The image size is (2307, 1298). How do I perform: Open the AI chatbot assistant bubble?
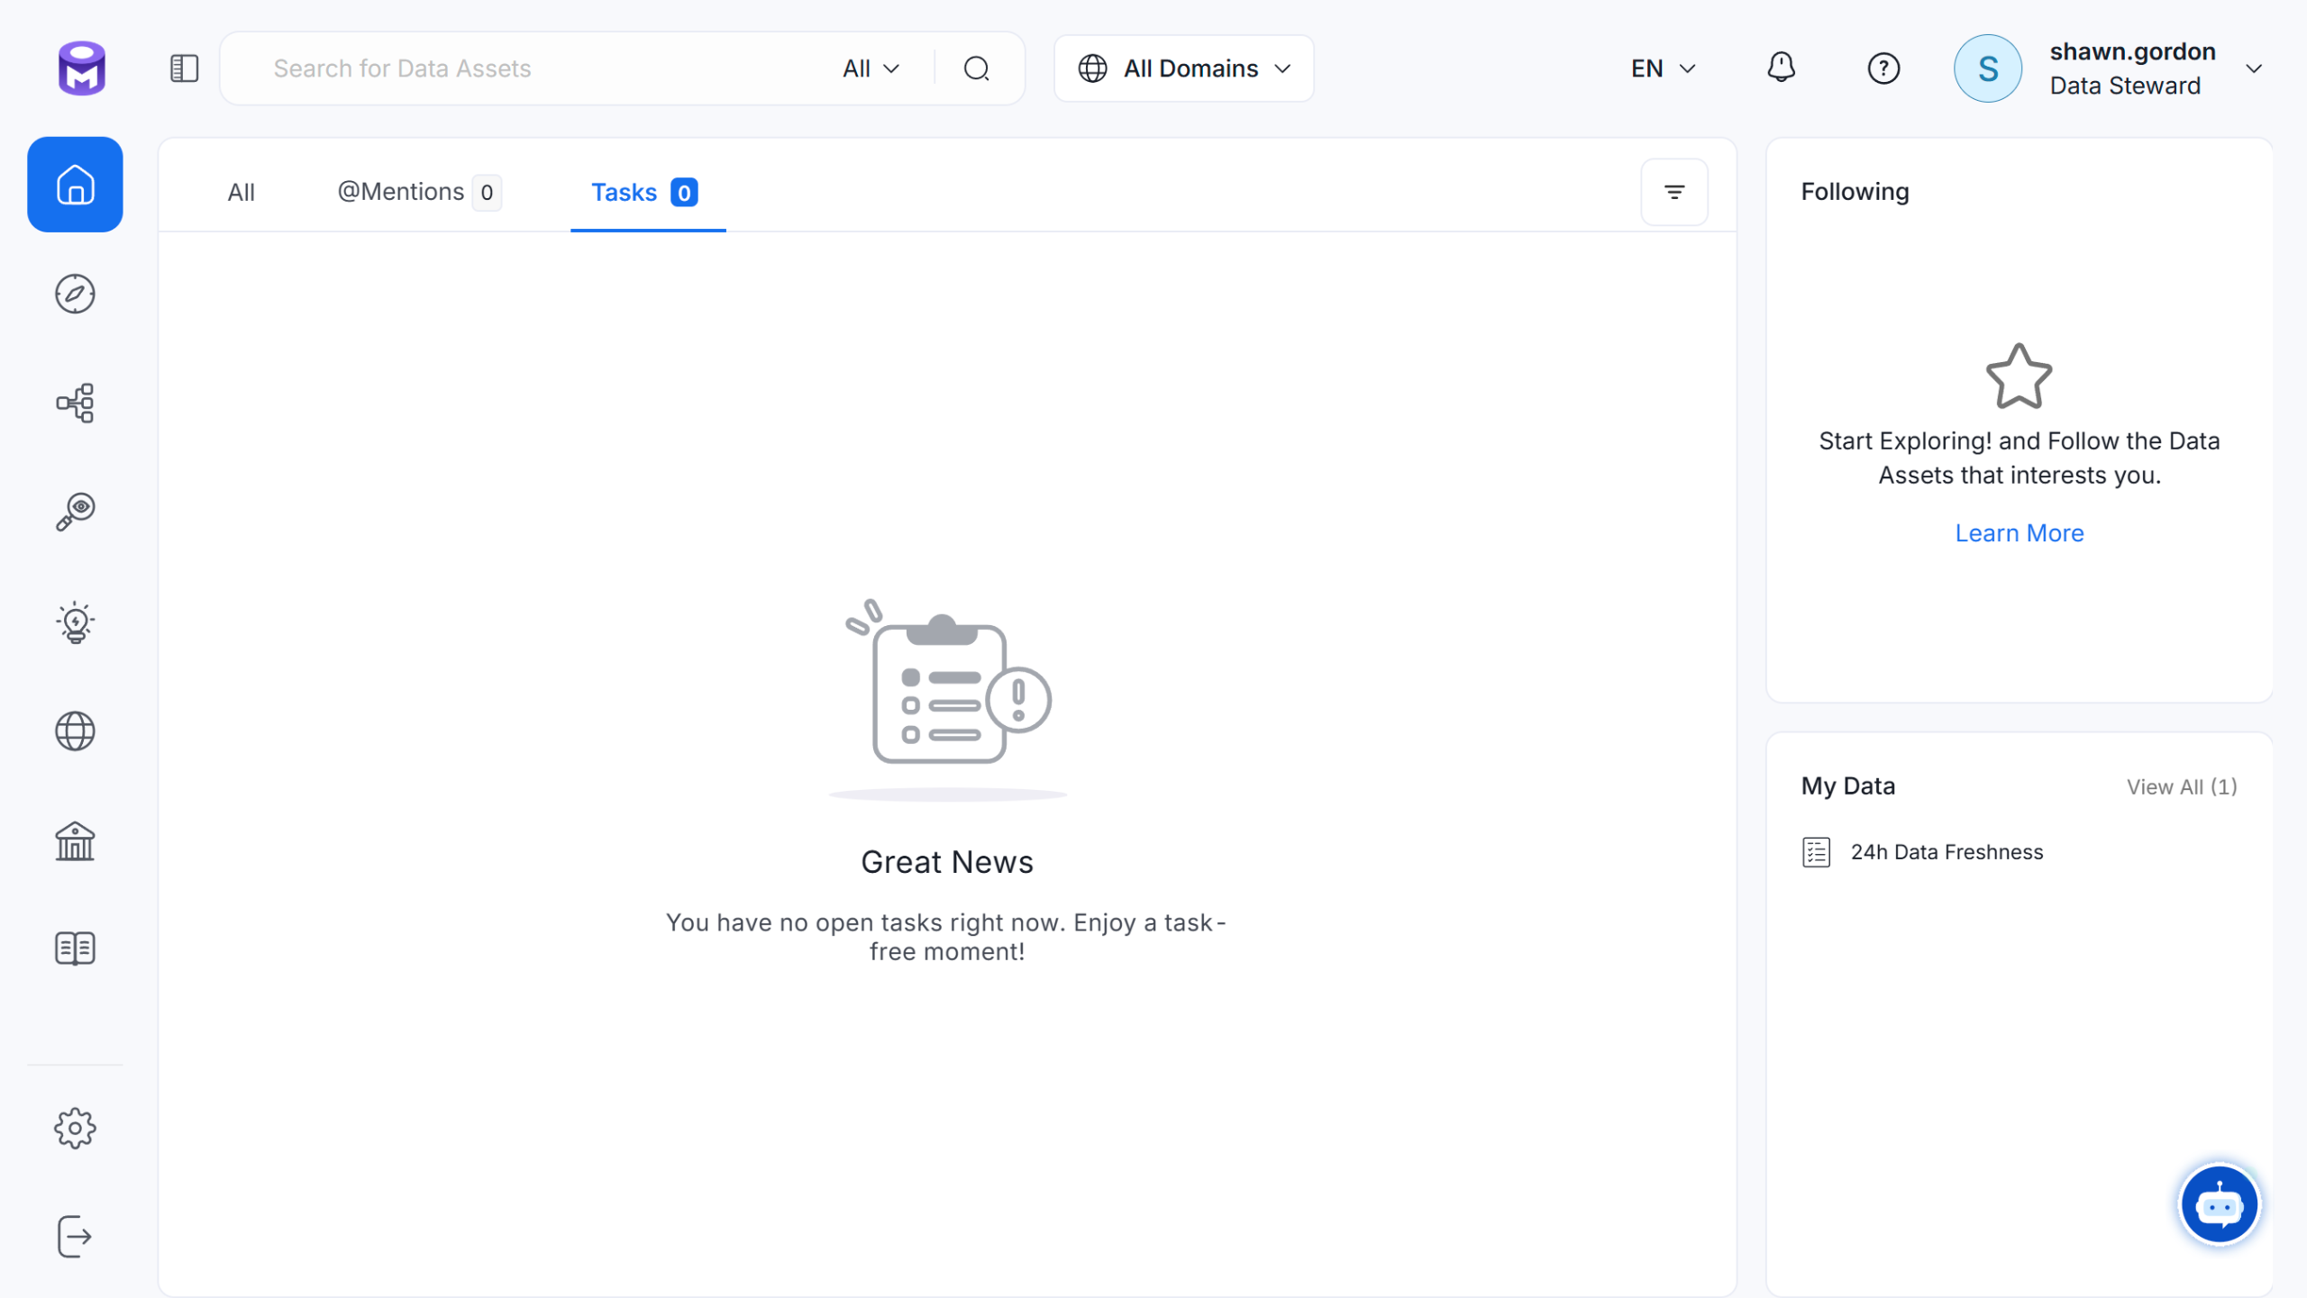2219,1204
